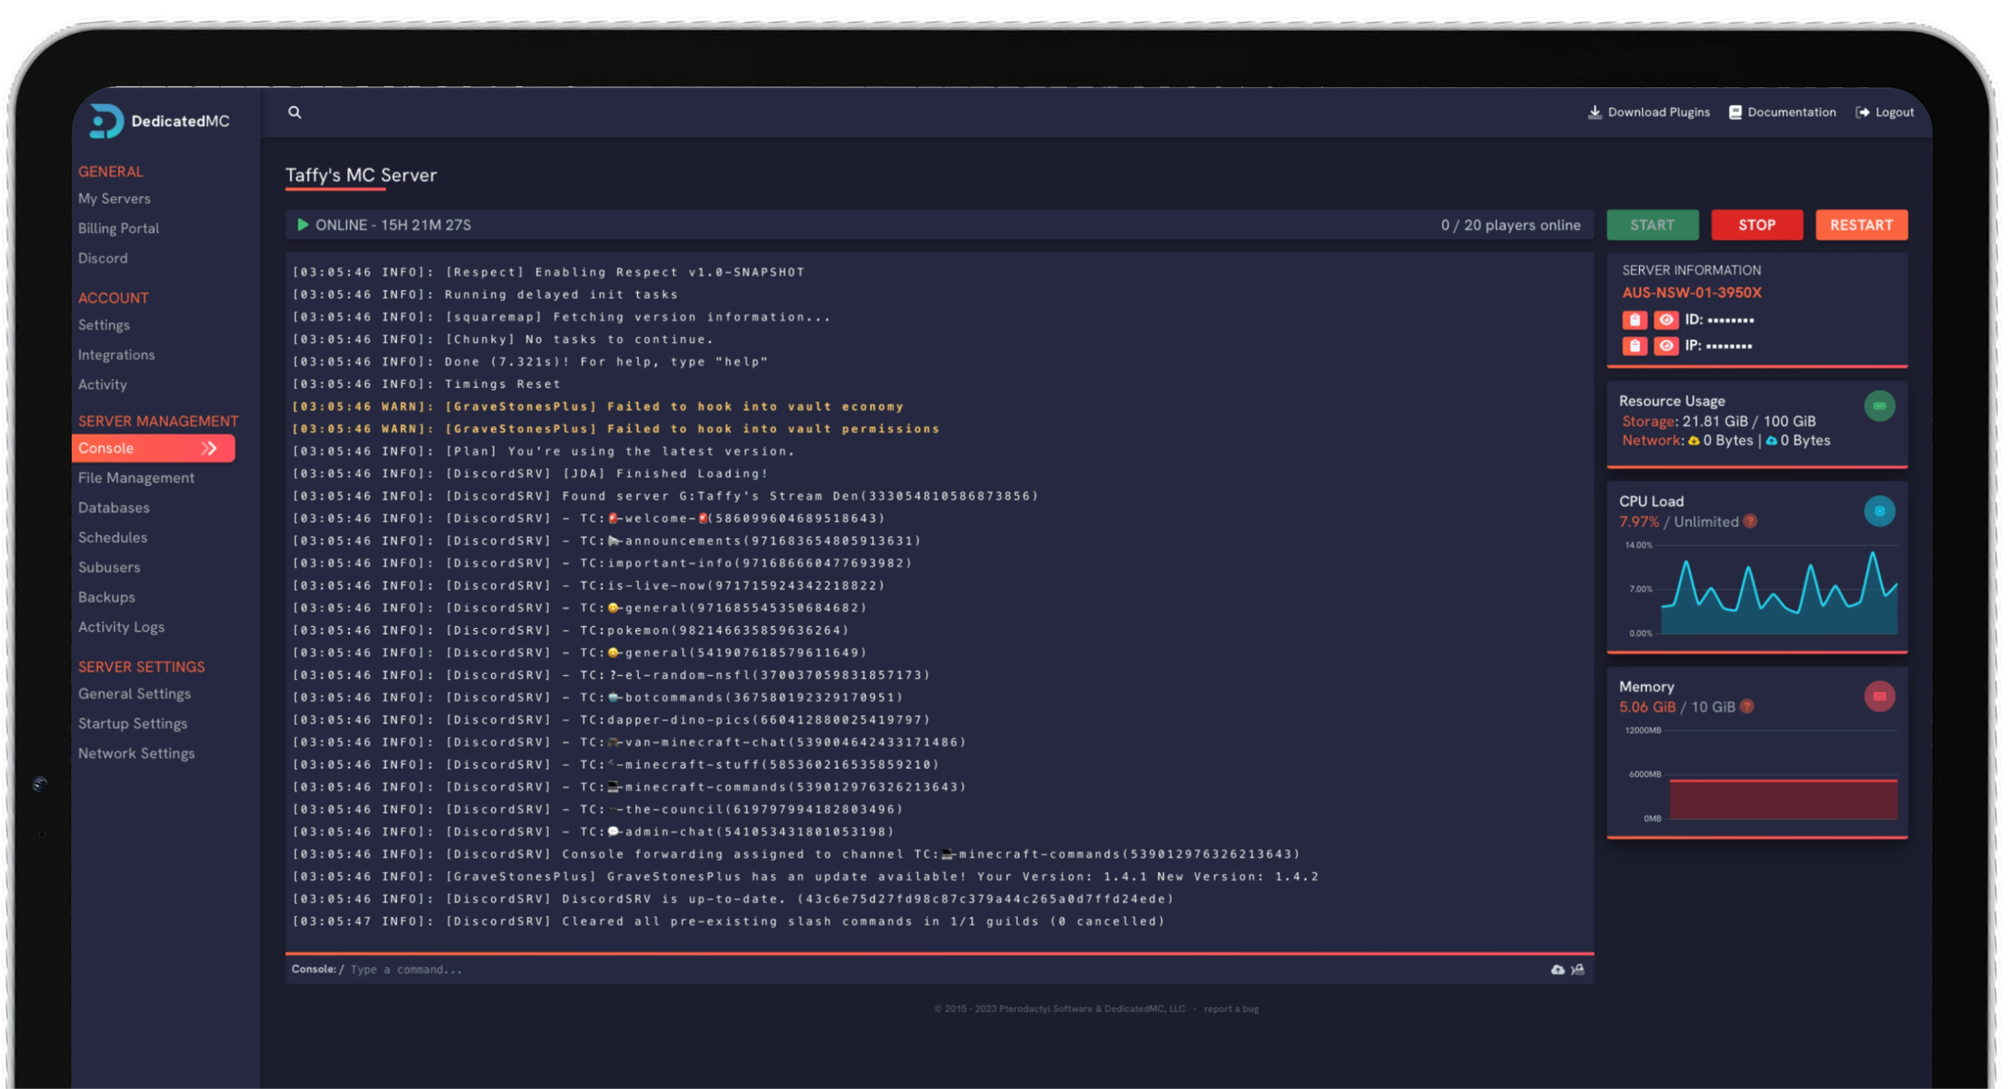
Task: Open Activity under Account
Action: (x=102, y=384)
